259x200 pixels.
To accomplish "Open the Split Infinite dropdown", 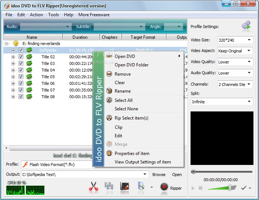I will (x=222, y=101).
